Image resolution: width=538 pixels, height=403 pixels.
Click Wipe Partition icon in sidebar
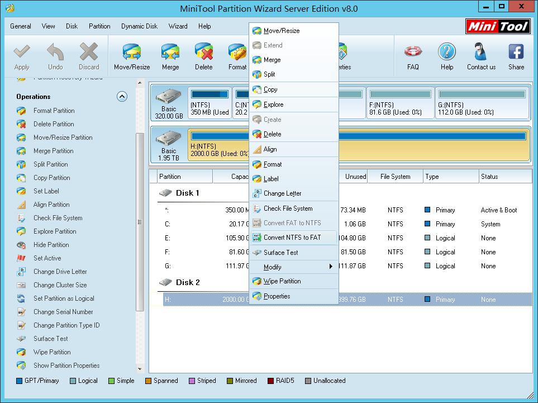click(x=21, y=352)
